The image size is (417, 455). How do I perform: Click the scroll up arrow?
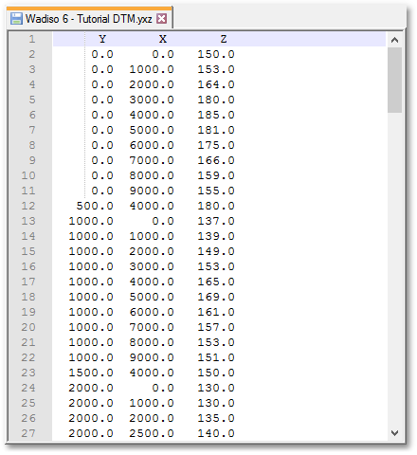pos(394,40)
